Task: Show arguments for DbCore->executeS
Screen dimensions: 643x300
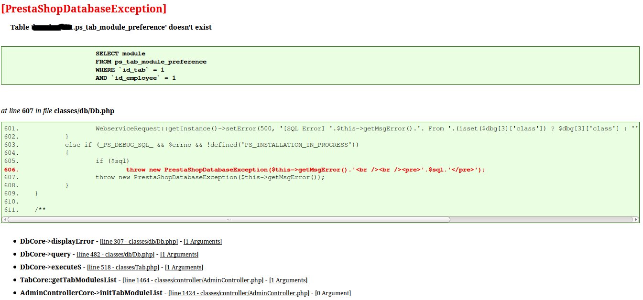Action: pos(184,268)
